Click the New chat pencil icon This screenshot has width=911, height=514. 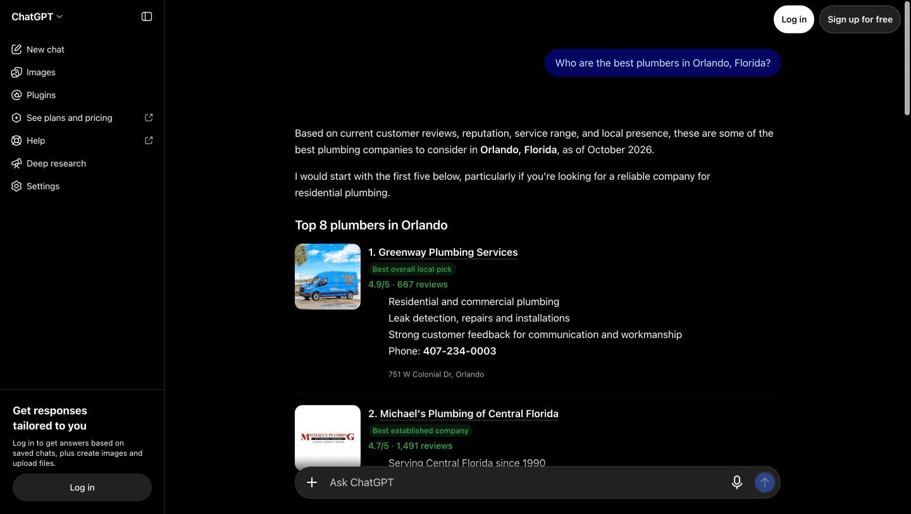(x=16, y=49)
